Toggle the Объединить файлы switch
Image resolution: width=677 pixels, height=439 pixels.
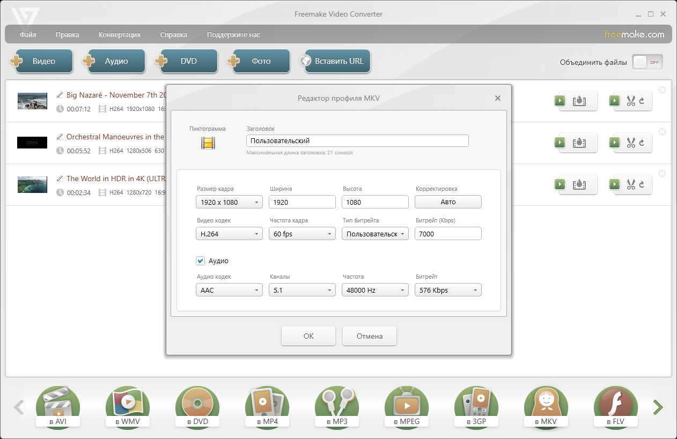pos(647,62)
